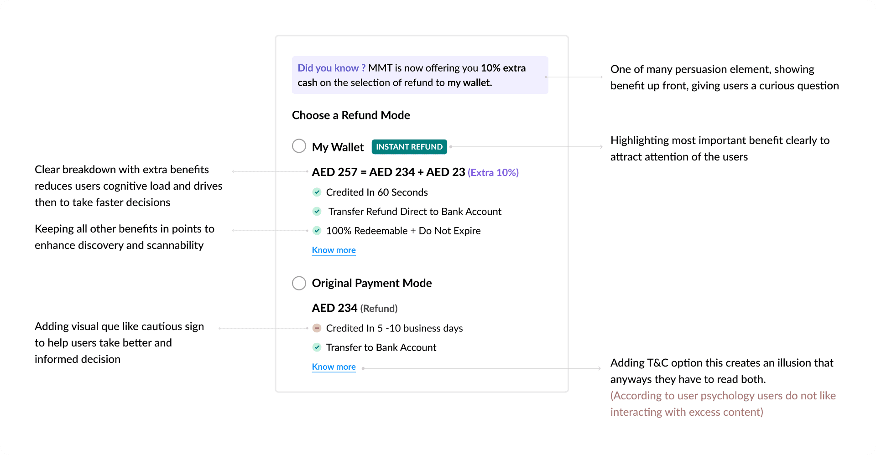Click the My Wallet option label
This screenshot has width=876, height=455.
pos(338,147)
